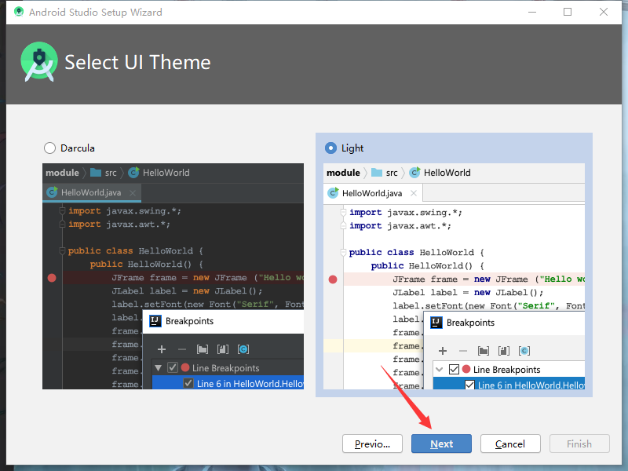Click the HelloWorld.java file icon in Light tab

[x=333, y=193]
